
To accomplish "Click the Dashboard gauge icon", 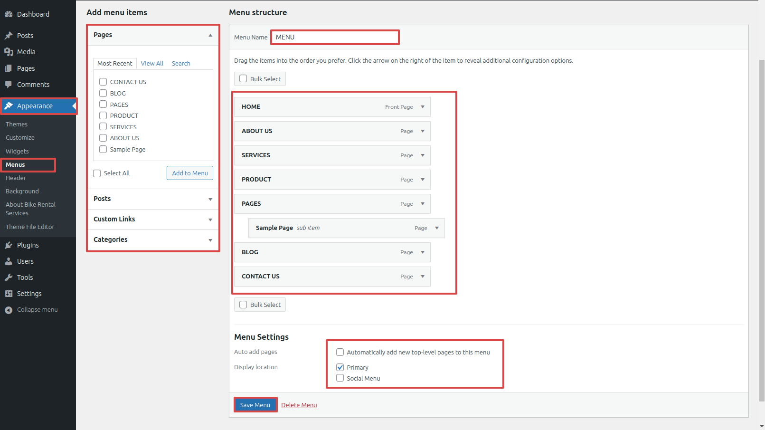I will tap(9, 14).
